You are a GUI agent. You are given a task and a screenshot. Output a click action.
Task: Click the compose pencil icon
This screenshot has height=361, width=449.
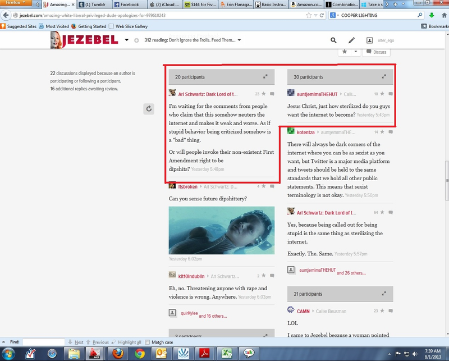(351, 40)
